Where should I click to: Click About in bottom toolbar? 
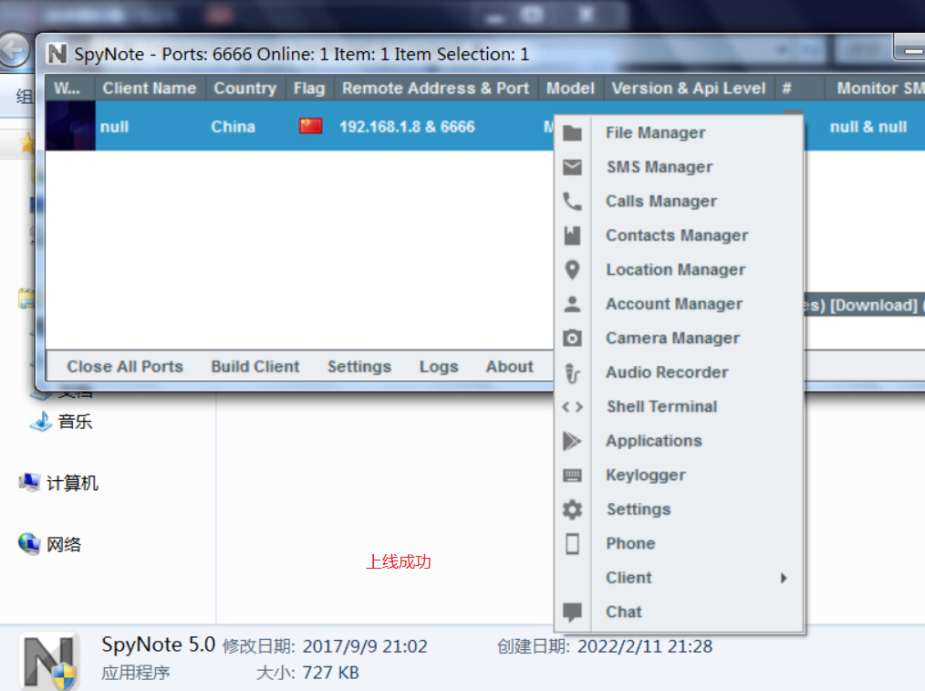510,366
